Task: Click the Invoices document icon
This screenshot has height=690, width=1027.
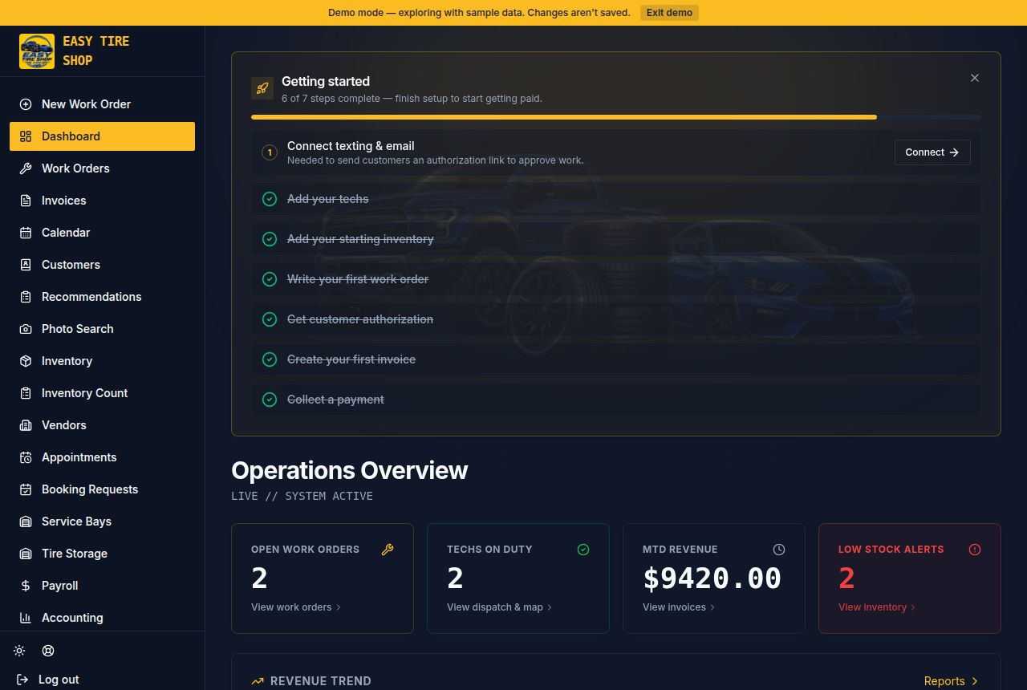Action: [26, 201]
